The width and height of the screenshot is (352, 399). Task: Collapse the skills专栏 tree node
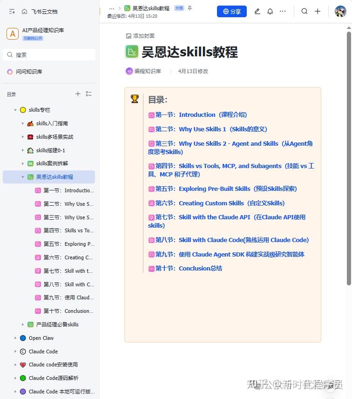(x=15, y=110)
